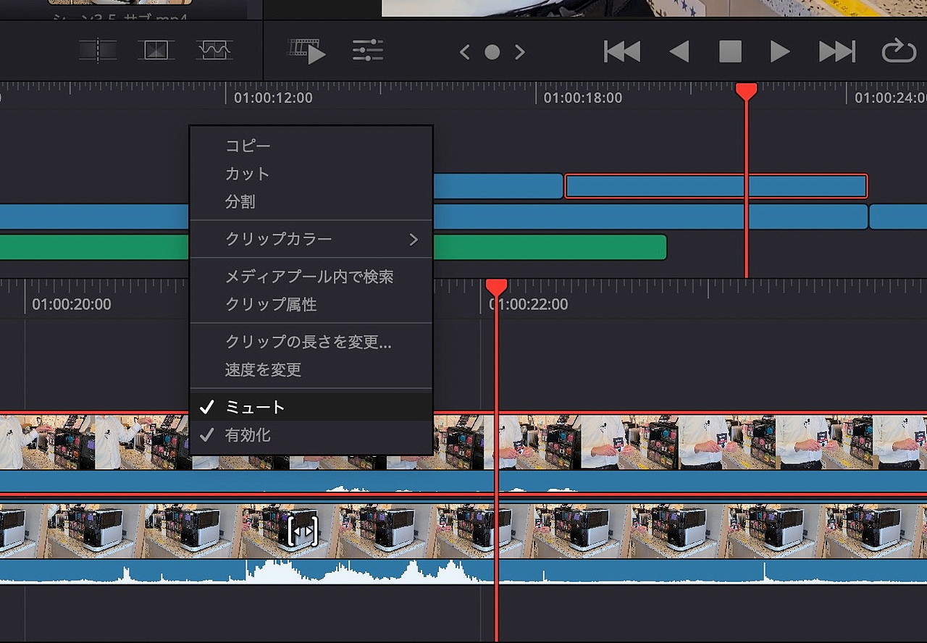
Task: Click the Smooth Cut transition icon
Action: point(214,51)
